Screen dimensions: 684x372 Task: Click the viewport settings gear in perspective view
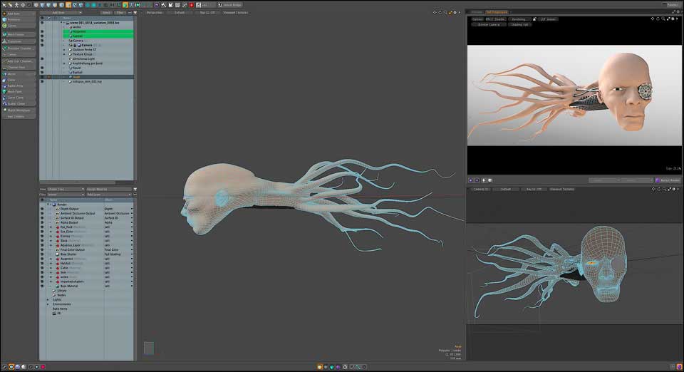point(453,12)
